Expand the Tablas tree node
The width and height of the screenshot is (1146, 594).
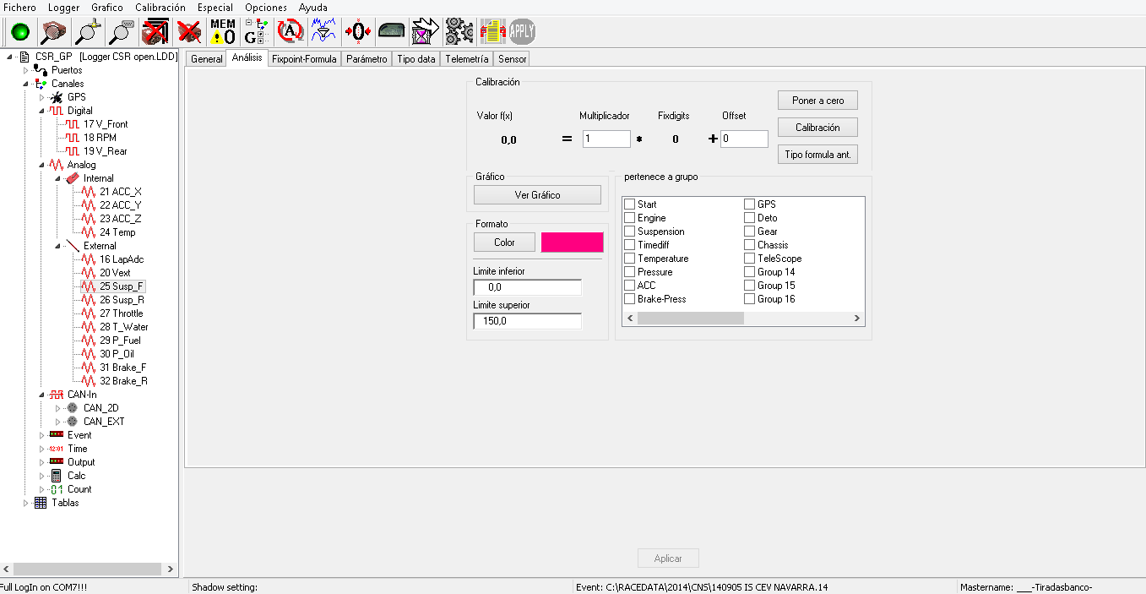(x=26, y=503)
